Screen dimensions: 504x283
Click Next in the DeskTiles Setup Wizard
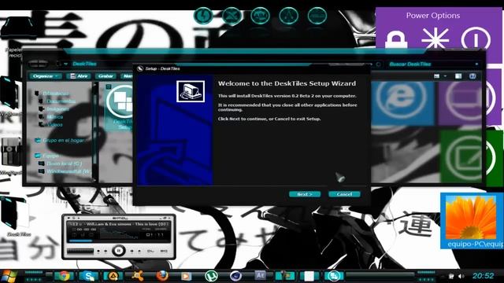[305, 194]
